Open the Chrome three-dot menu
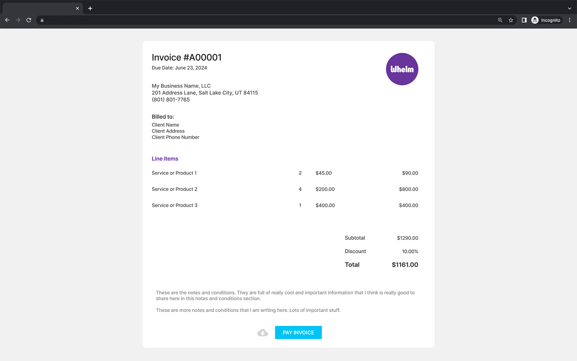The width and height of the screenshot is (577, 361). 570,20
